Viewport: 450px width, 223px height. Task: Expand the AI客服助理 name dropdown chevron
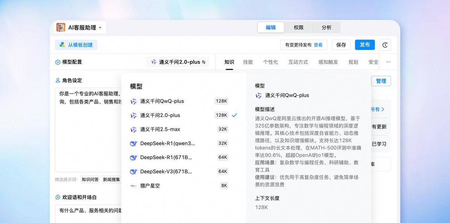100,28
